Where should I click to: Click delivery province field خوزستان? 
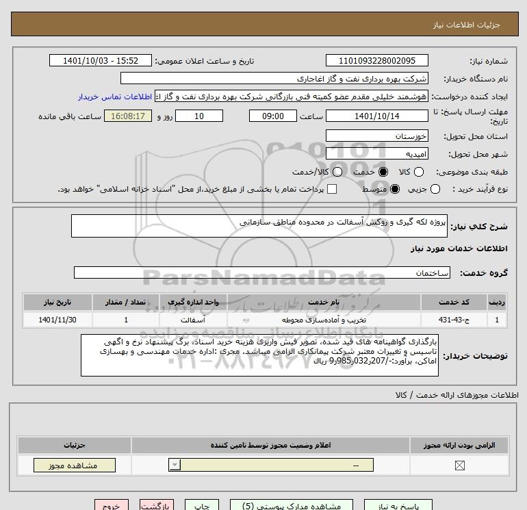tap(376, 136)
